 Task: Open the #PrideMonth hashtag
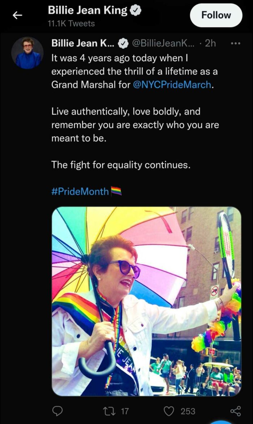coord(80,192)
